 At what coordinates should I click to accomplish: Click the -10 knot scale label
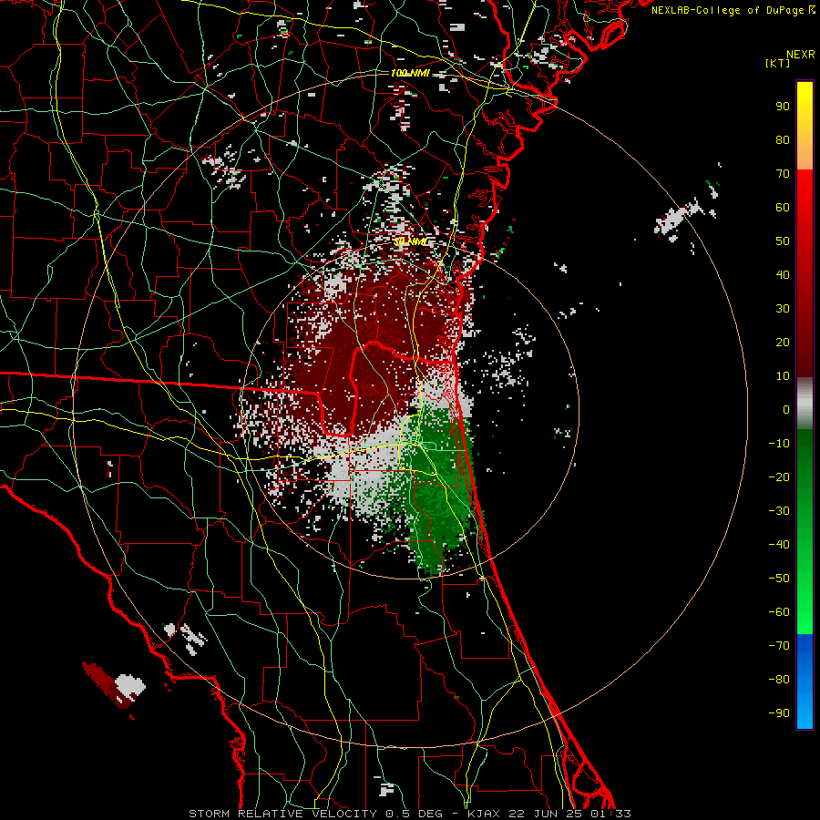pyautogui.click(x=779, y=444)
